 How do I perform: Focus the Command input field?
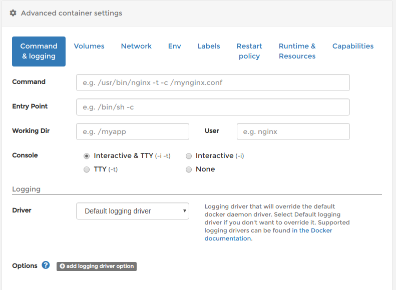(x=213, y=82)
